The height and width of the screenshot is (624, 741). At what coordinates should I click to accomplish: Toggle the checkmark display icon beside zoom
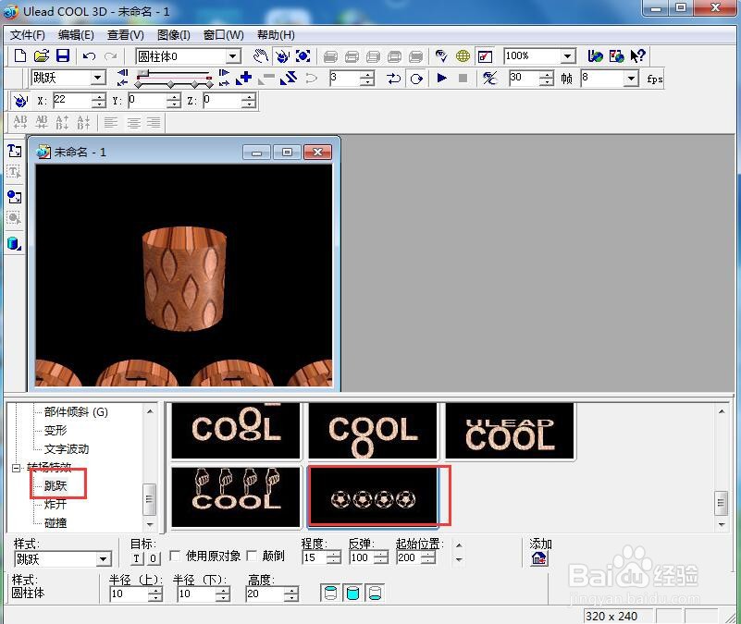486,56
